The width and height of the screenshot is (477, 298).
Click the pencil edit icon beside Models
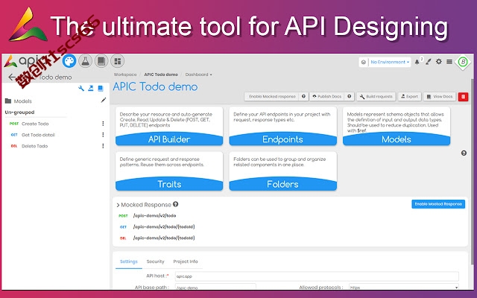tap(104, 100)
